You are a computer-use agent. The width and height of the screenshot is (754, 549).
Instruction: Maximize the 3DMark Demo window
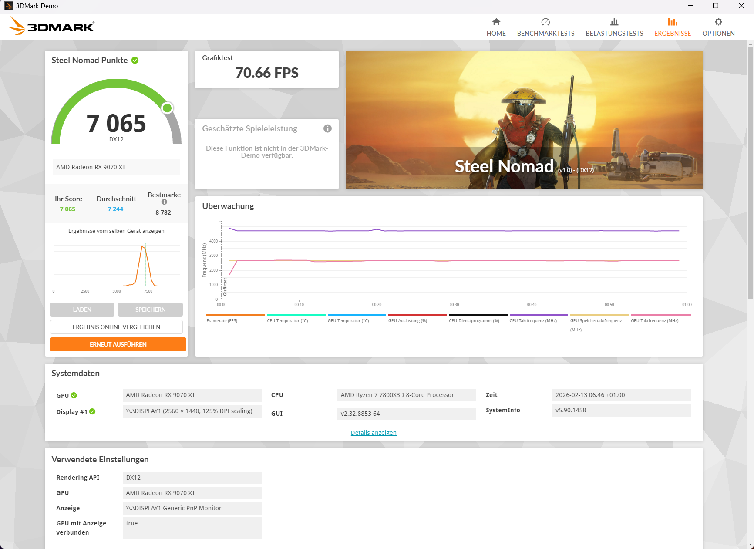(716, 6)
